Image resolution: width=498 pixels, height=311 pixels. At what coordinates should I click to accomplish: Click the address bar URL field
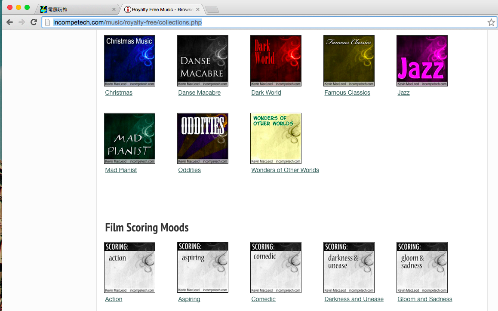click(268, 22)
